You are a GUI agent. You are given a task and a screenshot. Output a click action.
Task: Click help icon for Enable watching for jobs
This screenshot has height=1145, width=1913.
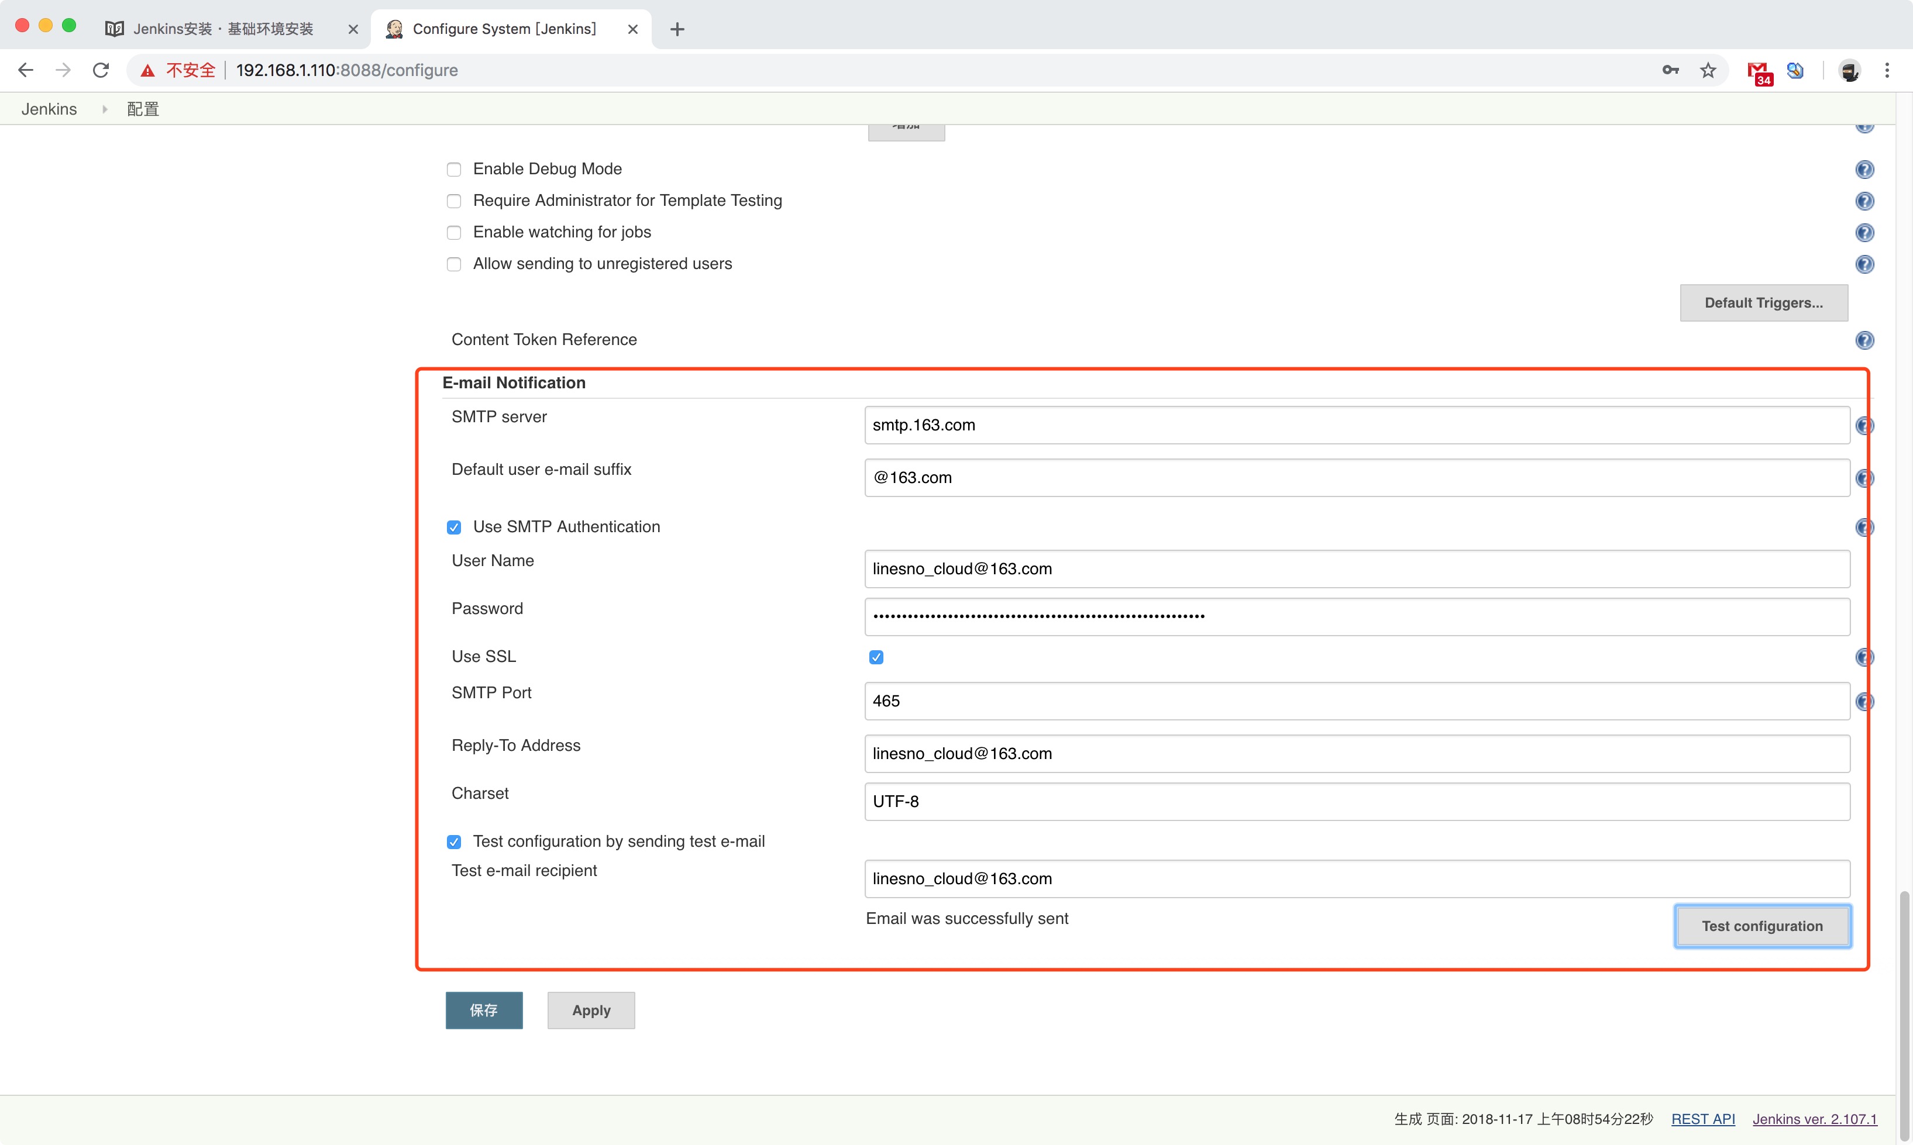coord(1864,233)
